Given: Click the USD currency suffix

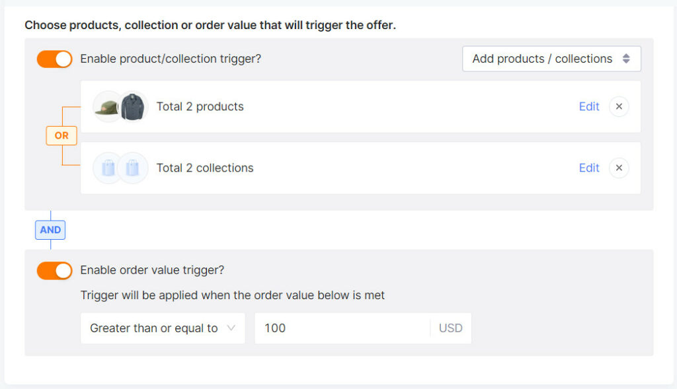Looking at the screenshot, I should pyautogui.click(x=450, y=328).
